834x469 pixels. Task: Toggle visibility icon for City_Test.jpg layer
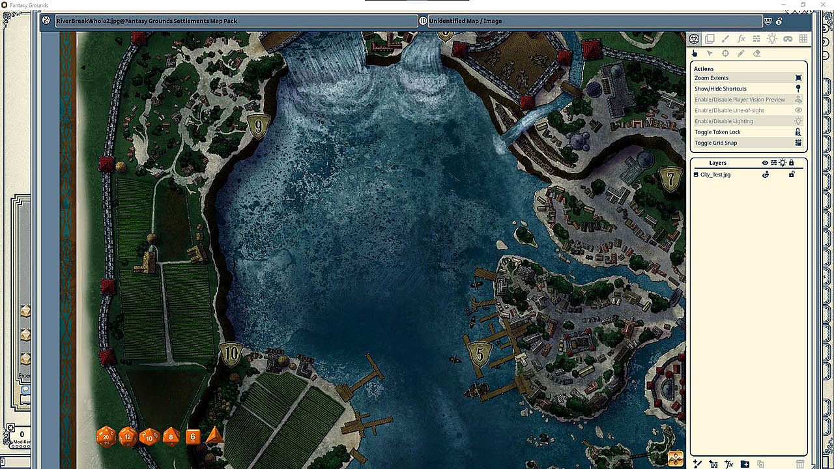766,175
